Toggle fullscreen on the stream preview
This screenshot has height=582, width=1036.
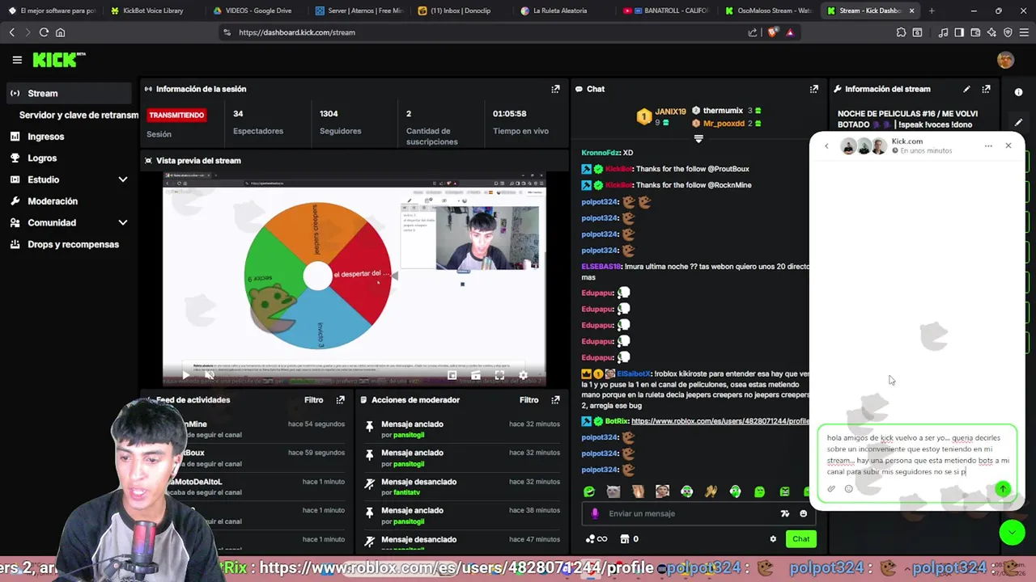pyautogui.click(x=499, y=375)
